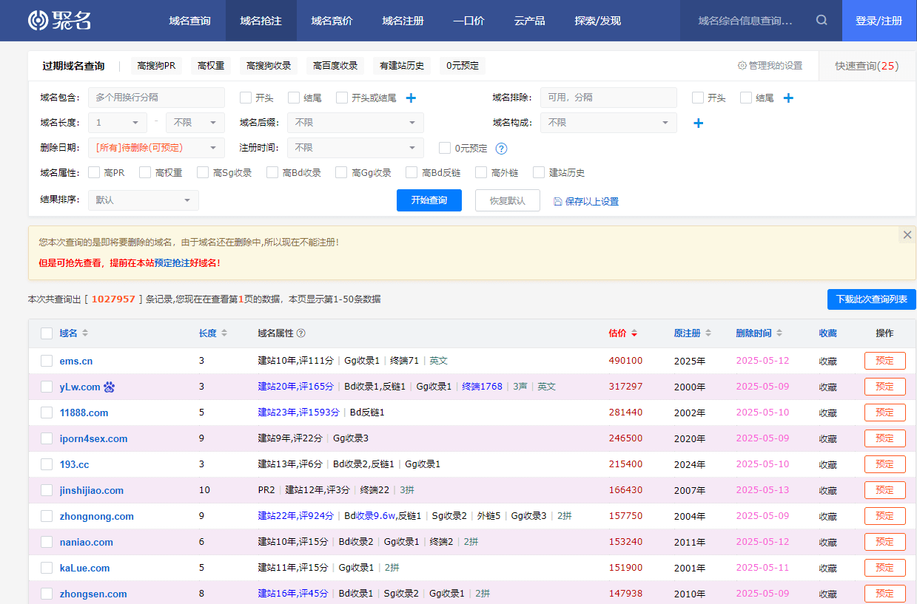This screenshot has width=917, height=604.
Task: Enable the 开头 checkbox beside 域名包含
Action: 244,97
